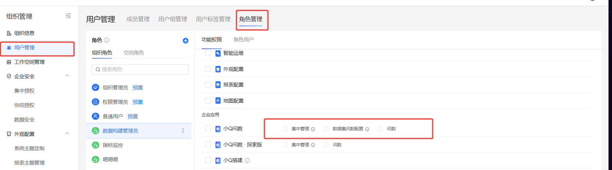Select 嗯嗯嗯 role name
The image size is (612, 170).
pyautogui.click(x=110, y=160)
